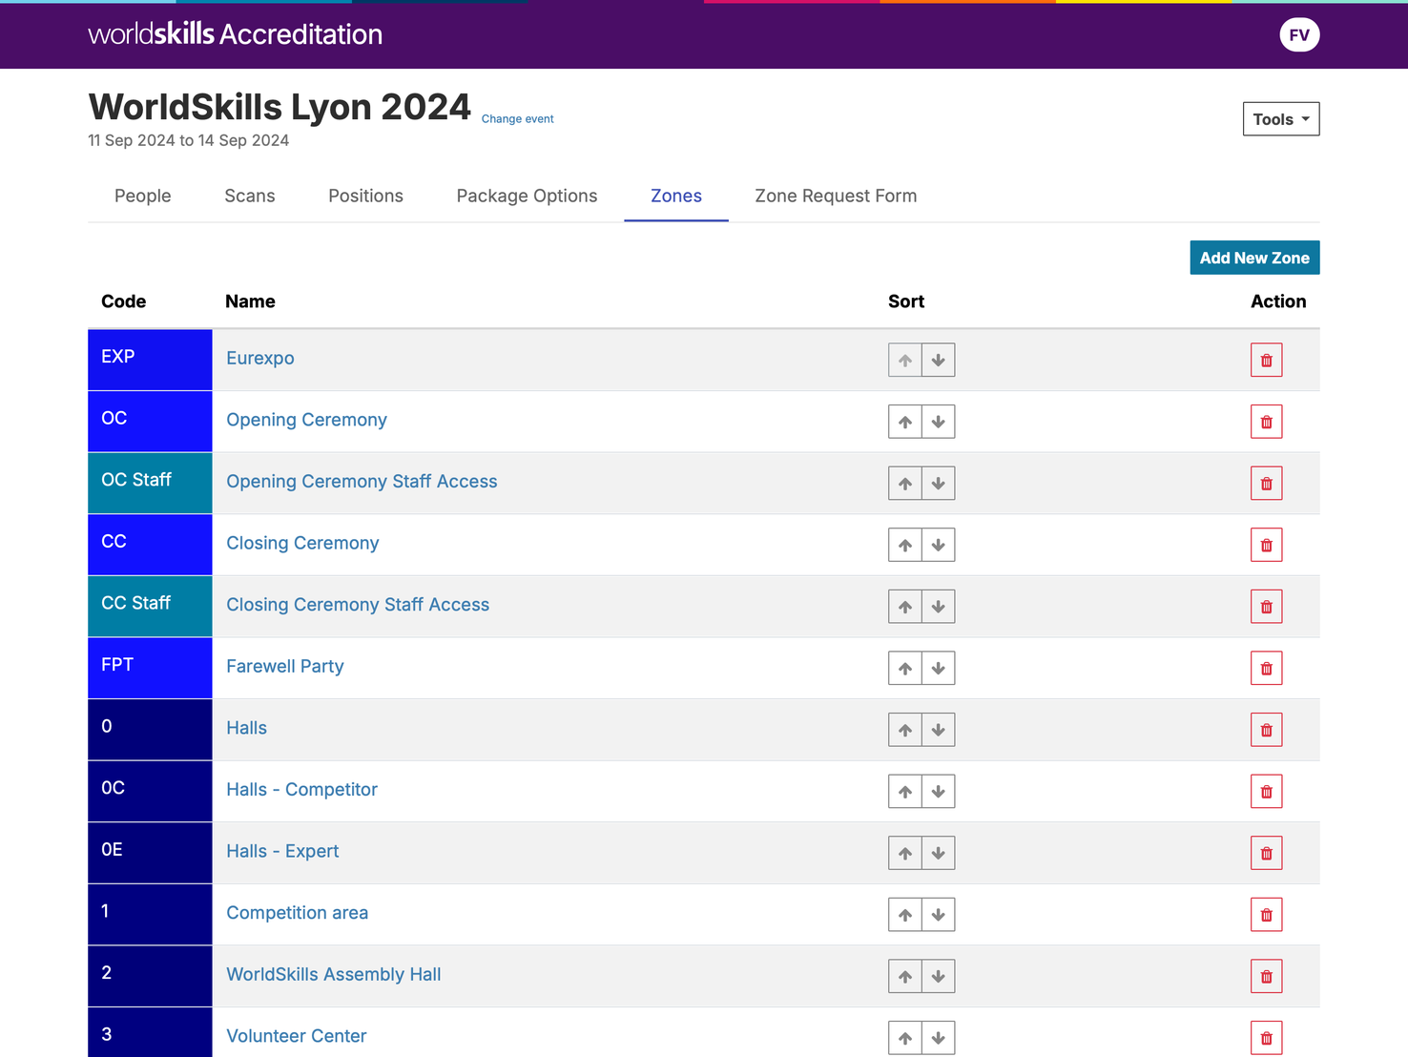This screenshot has height=1057, width=1408.
Task: Open the Zone Request Form tab
Action: tap(836, 196)
